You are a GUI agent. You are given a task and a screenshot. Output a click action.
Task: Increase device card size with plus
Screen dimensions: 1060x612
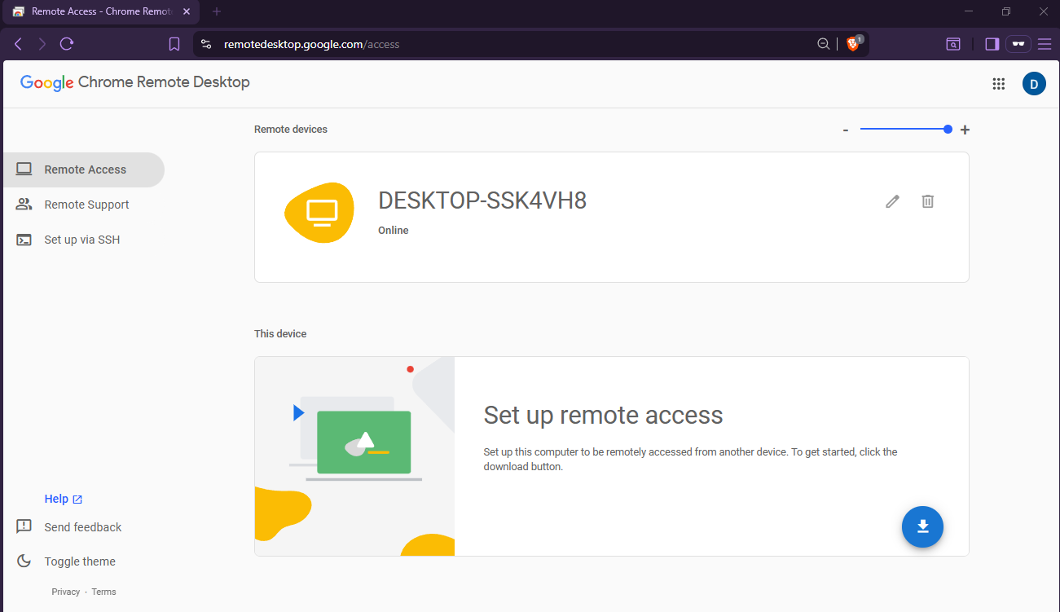click(x=965, y=130)
